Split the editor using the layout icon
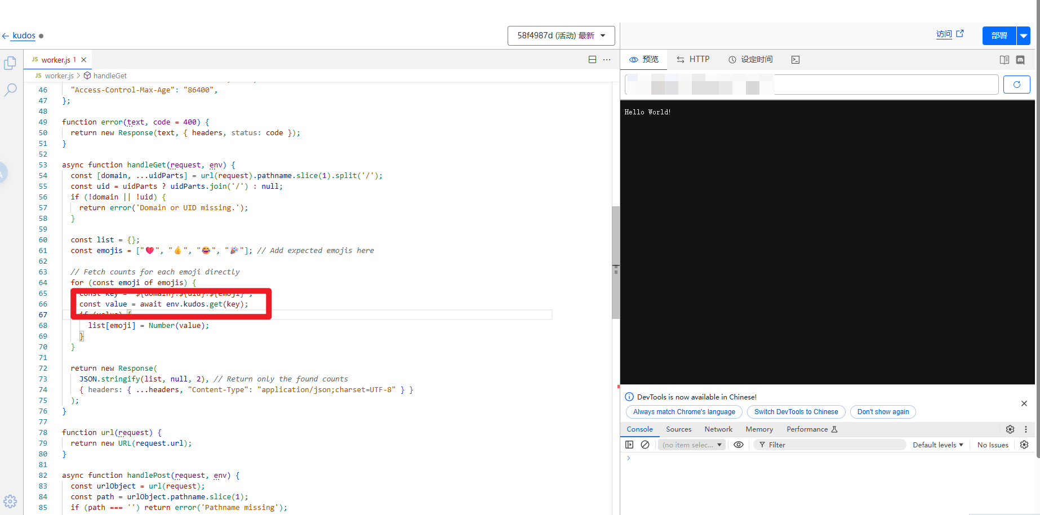 point(592,60)
